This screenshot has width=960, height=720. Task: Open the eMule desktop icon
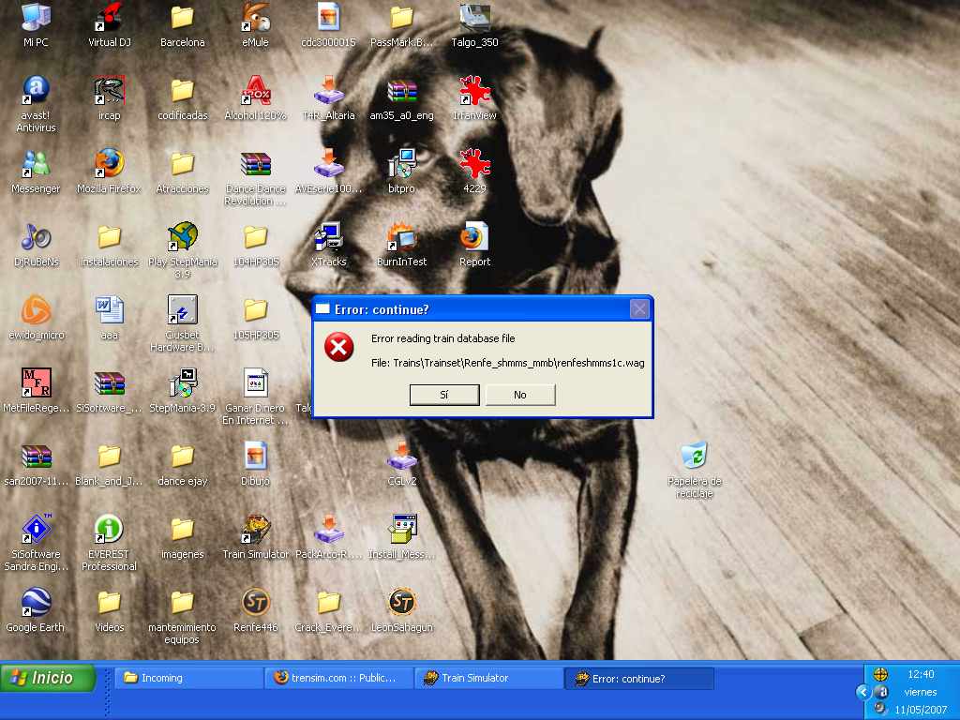coord(255,18)
